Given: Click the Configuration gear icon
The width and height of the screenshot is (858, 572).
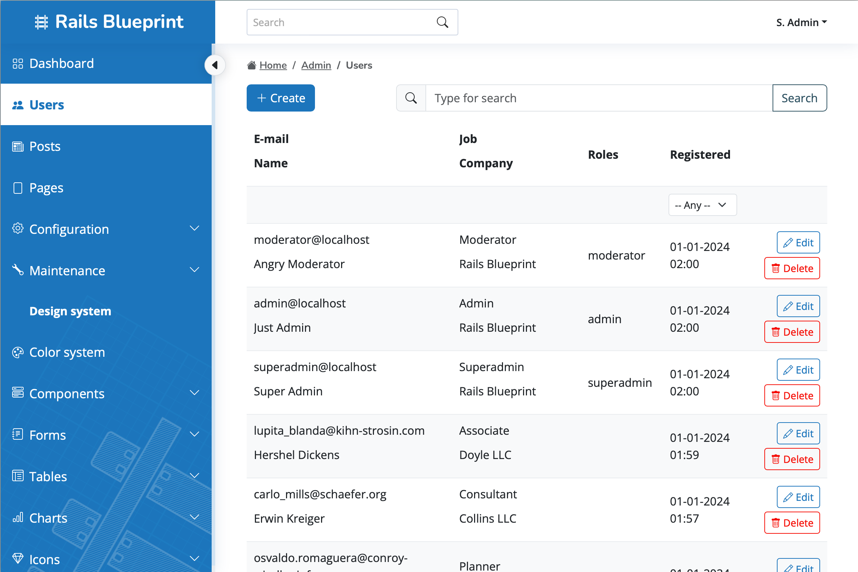Looking at the screenshot, I should [18, 229].
